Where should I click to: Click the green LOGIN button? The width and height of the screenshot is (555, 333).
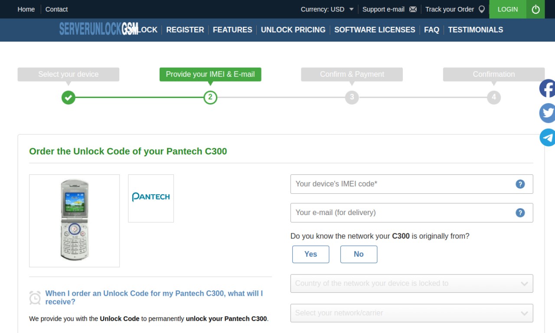point(508,9)
